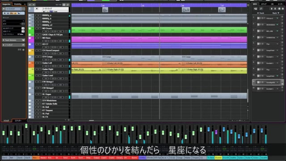Open the instrument editor for rack slot 2 MODOBASS
This screenshot has width=286, height=161.
258,25
